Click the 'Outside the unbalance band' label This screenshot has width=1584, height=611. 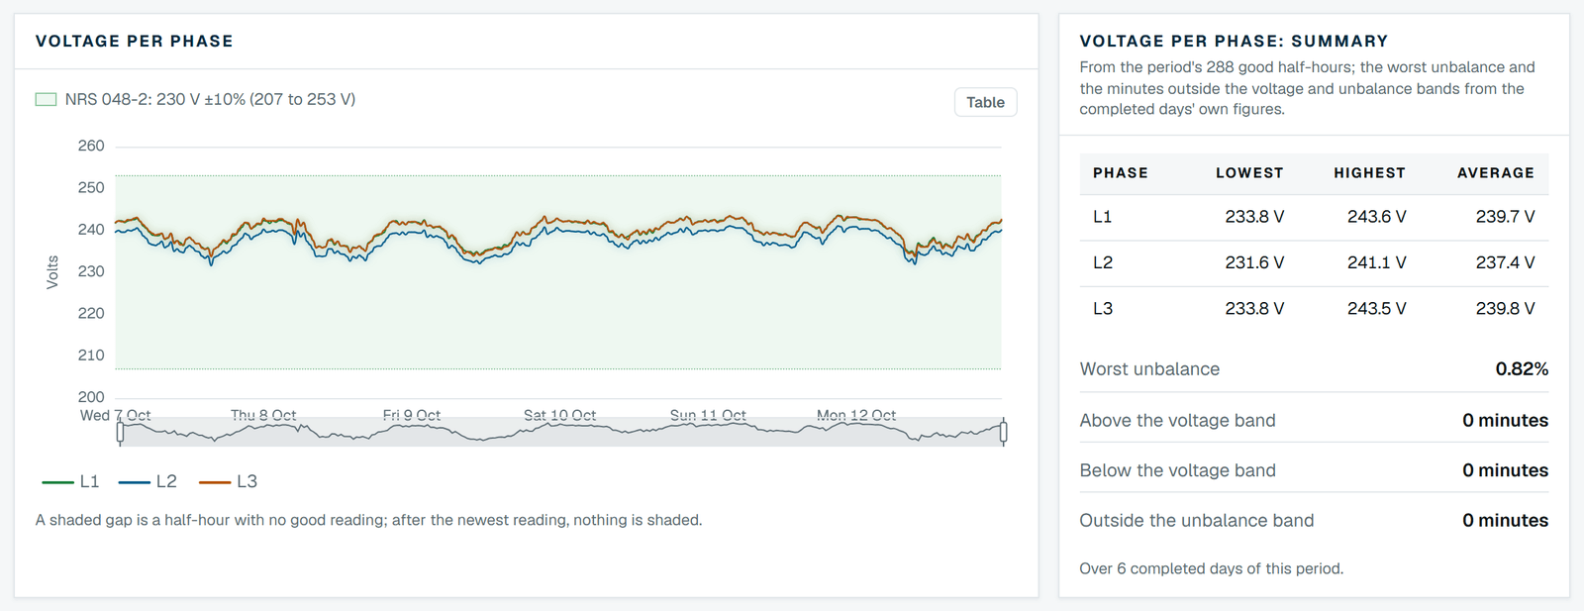coord(1197,521)
